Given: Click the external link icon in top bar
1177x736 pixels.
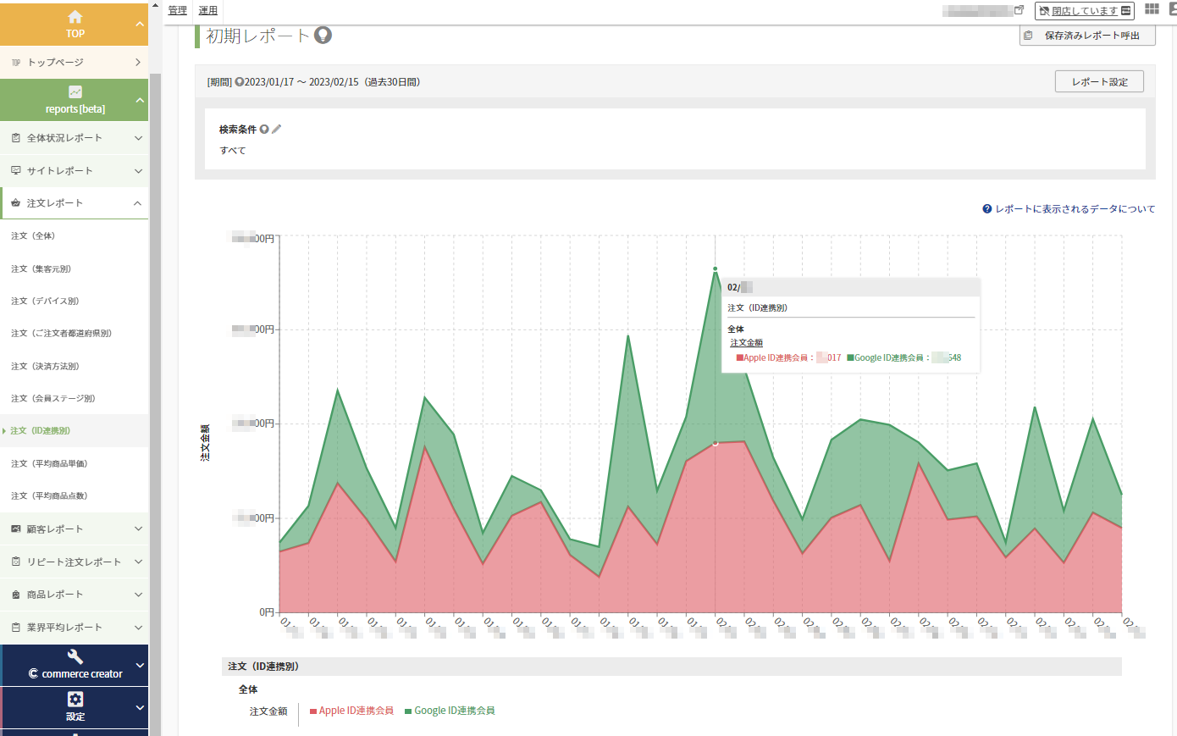Looking at the screenshot, I should tap(1019, 10).
